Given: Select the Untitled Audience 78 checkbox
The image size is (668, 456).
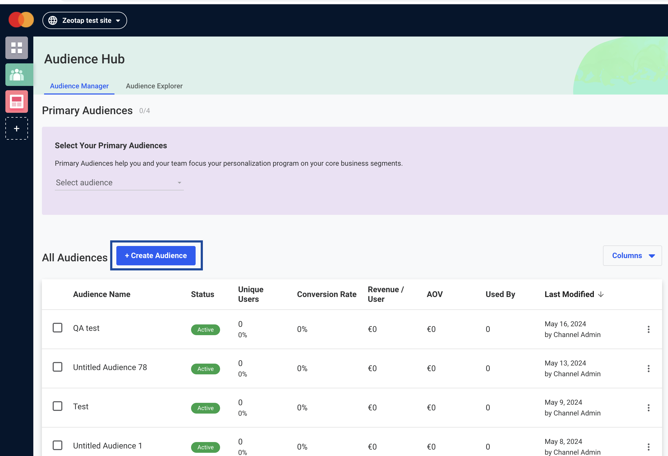Looking at the screenshot, I should (x=58, y=367).
